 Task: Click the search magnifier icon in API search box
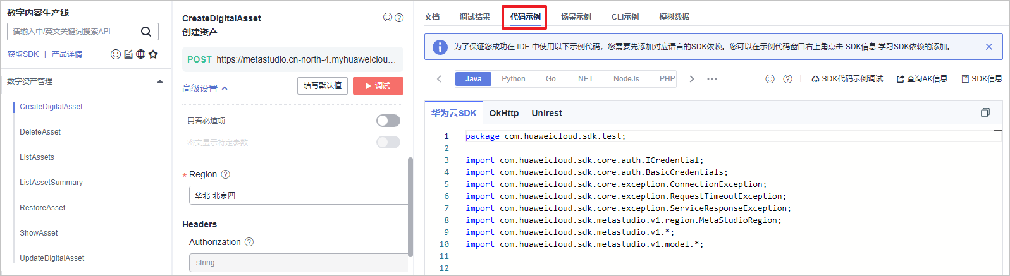(146, 32)
